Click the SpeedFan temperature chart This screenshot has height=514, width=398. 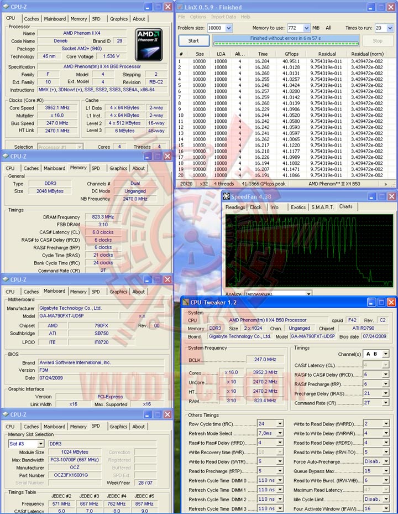309,251
